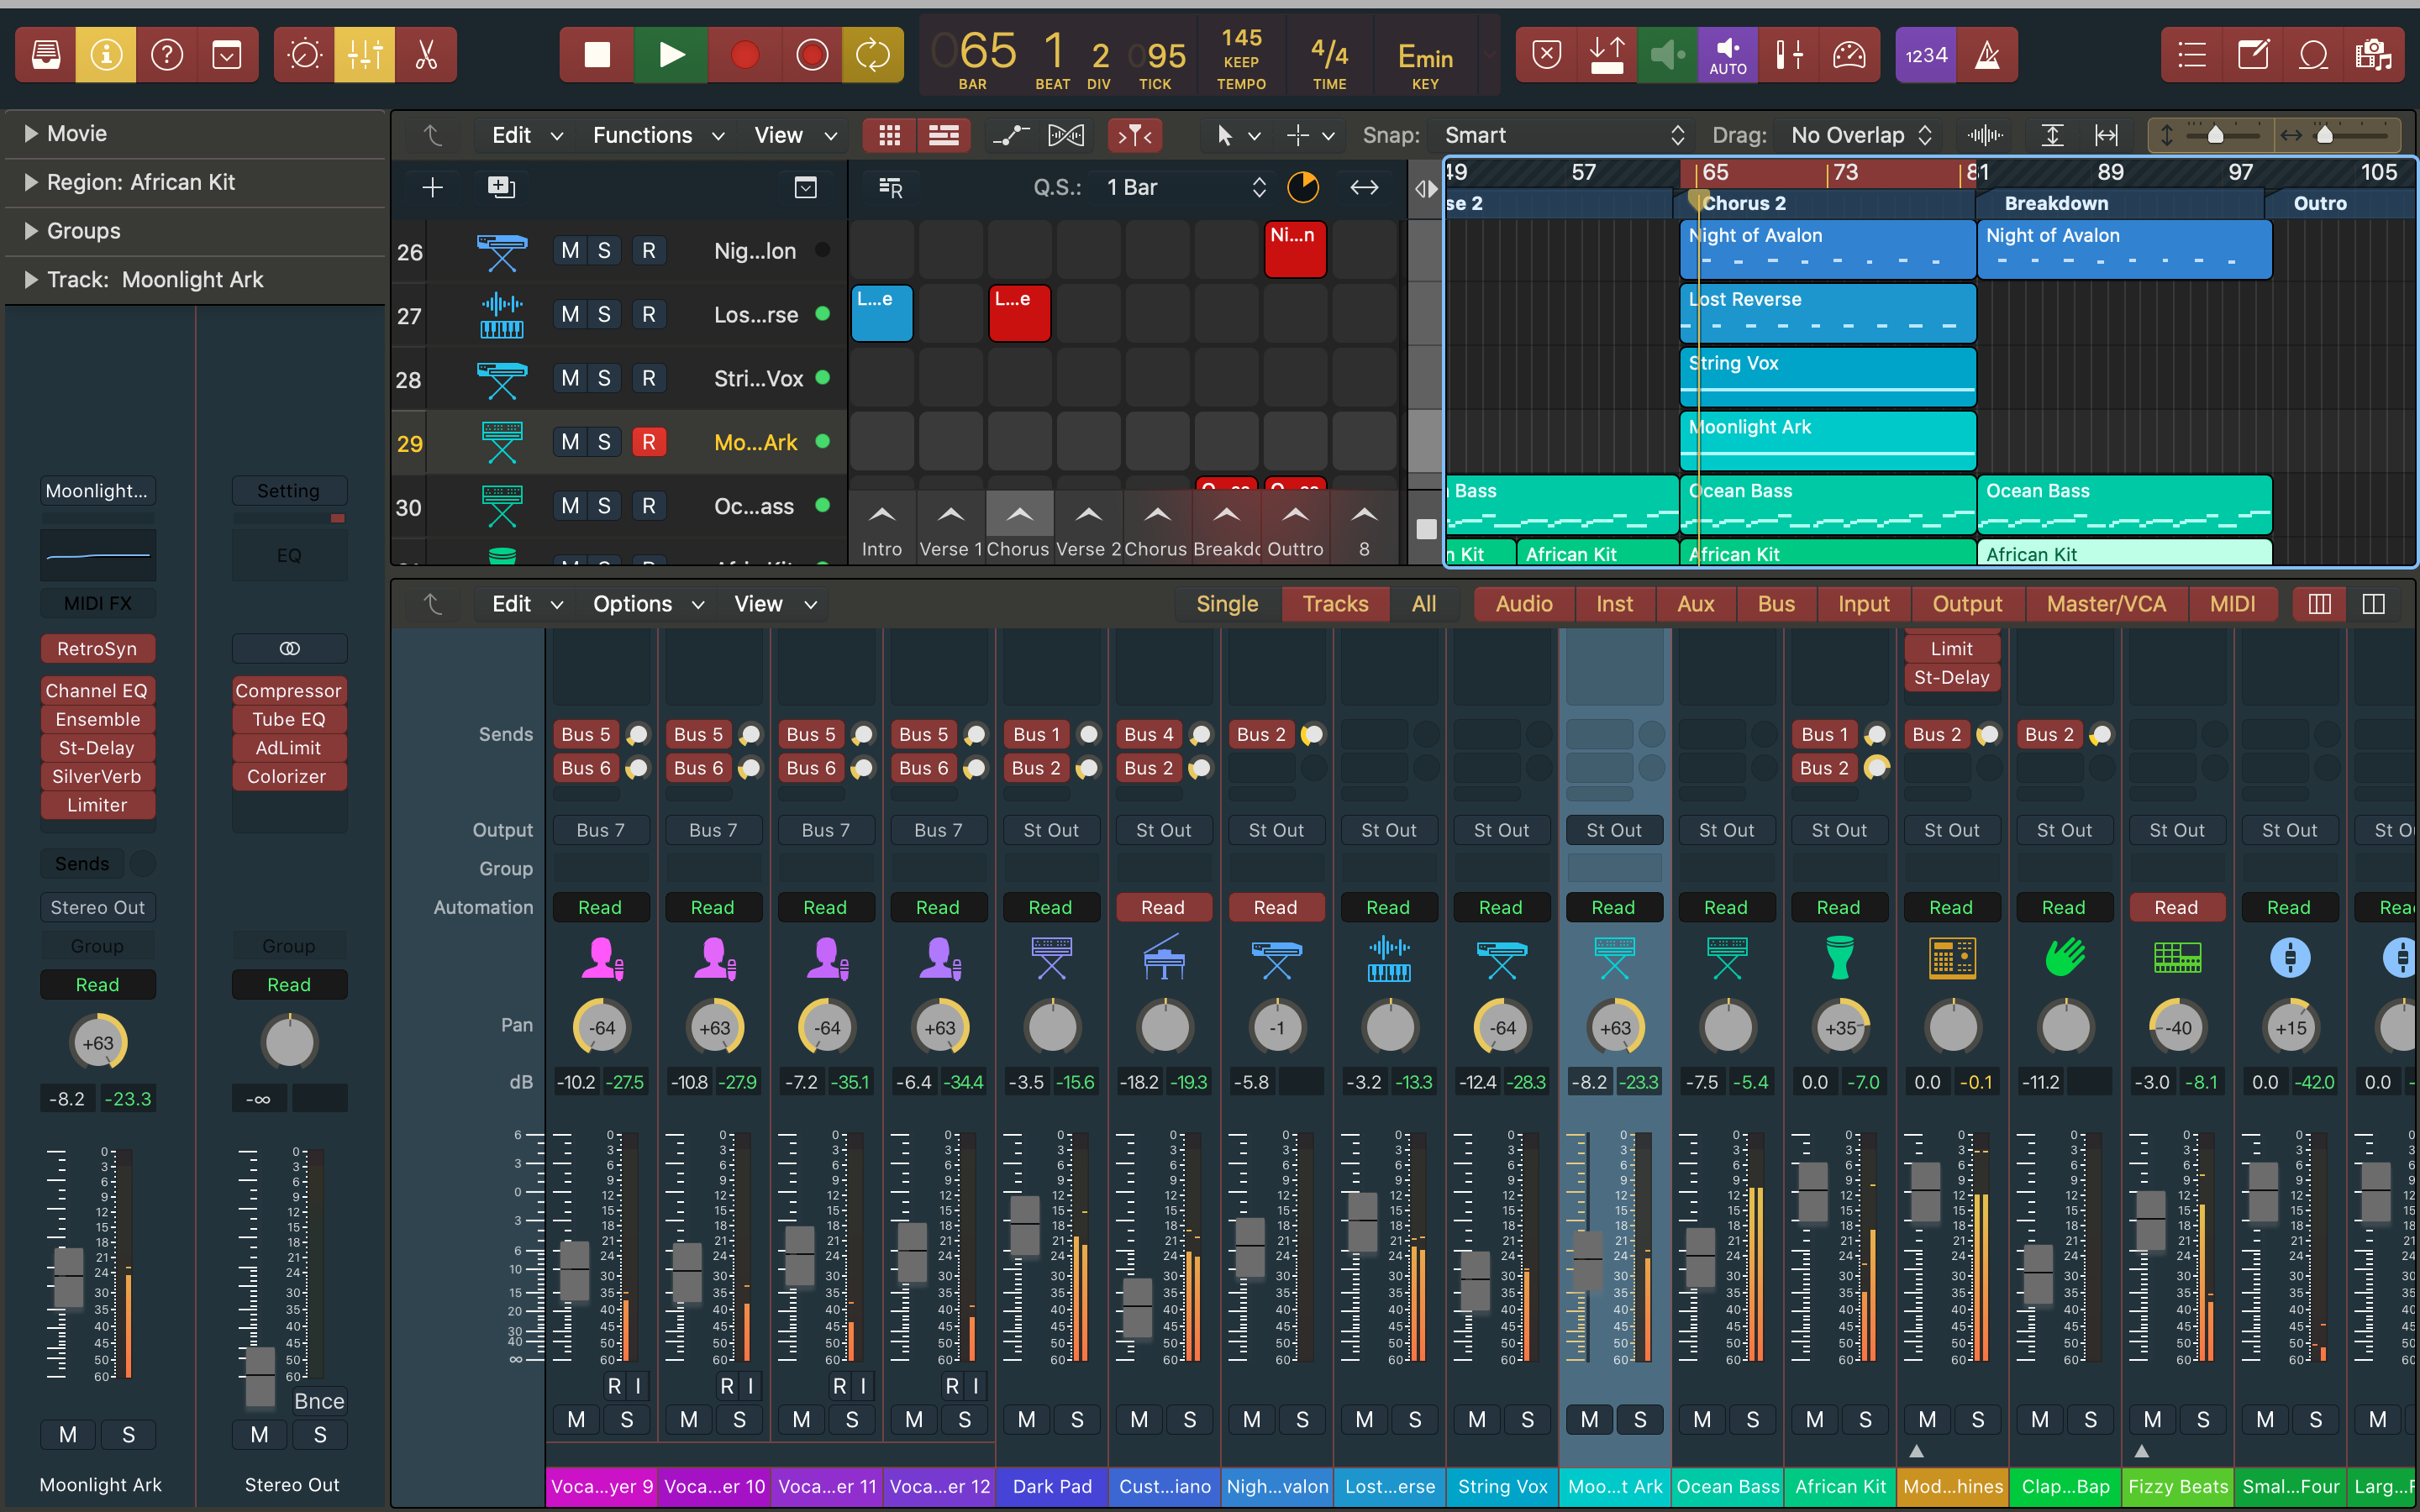
Task: Open the Library icon in toolbar
Action: pos(46,55)
